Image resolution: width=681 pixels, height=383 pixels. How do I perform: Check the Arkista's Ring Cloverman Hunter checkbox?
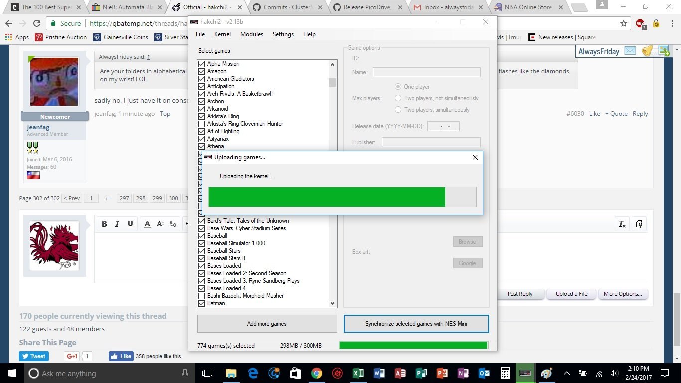click(201, 124)
